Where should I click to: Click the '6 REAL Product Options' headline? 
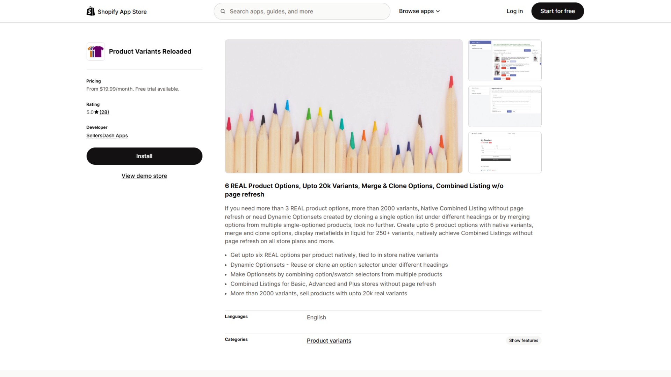[364, 190]
